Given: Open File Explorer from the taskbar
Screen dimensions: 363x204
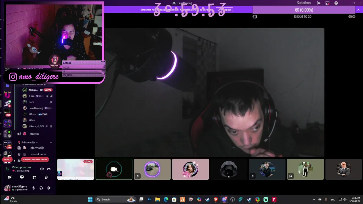Looking at the screenshot, I should coord(158,199).
